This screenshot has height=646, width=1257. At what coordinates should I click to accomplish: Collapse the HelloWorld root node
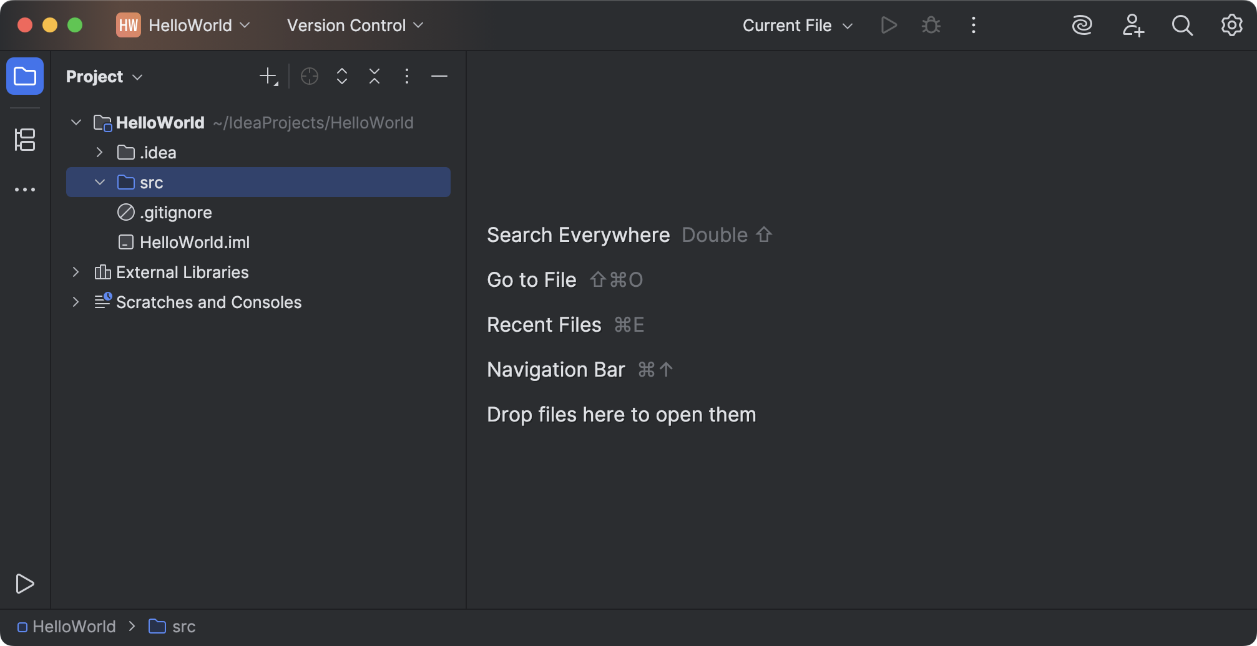(76, 122)
